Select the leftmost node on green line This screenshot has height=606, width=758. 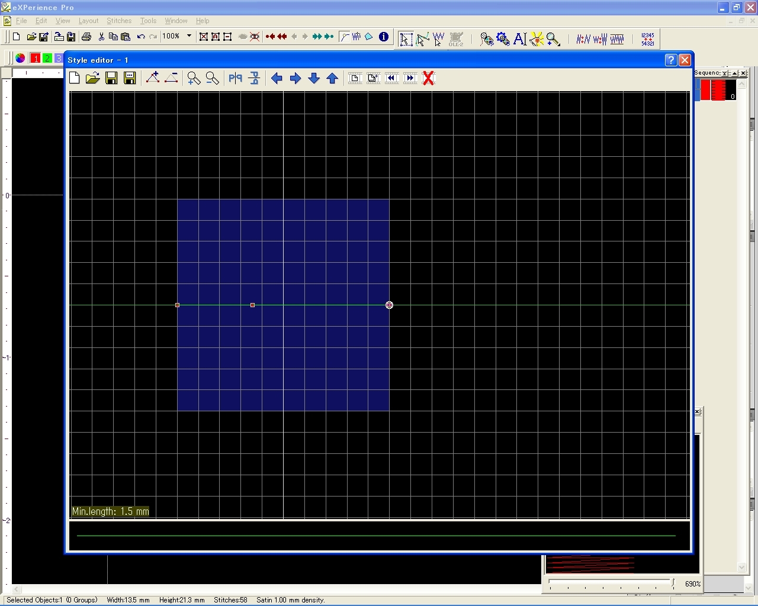coord(178,305)
